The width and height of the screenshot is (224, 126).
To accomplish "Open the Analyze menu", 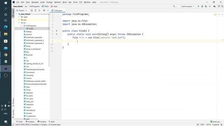I will click(49, 2).
